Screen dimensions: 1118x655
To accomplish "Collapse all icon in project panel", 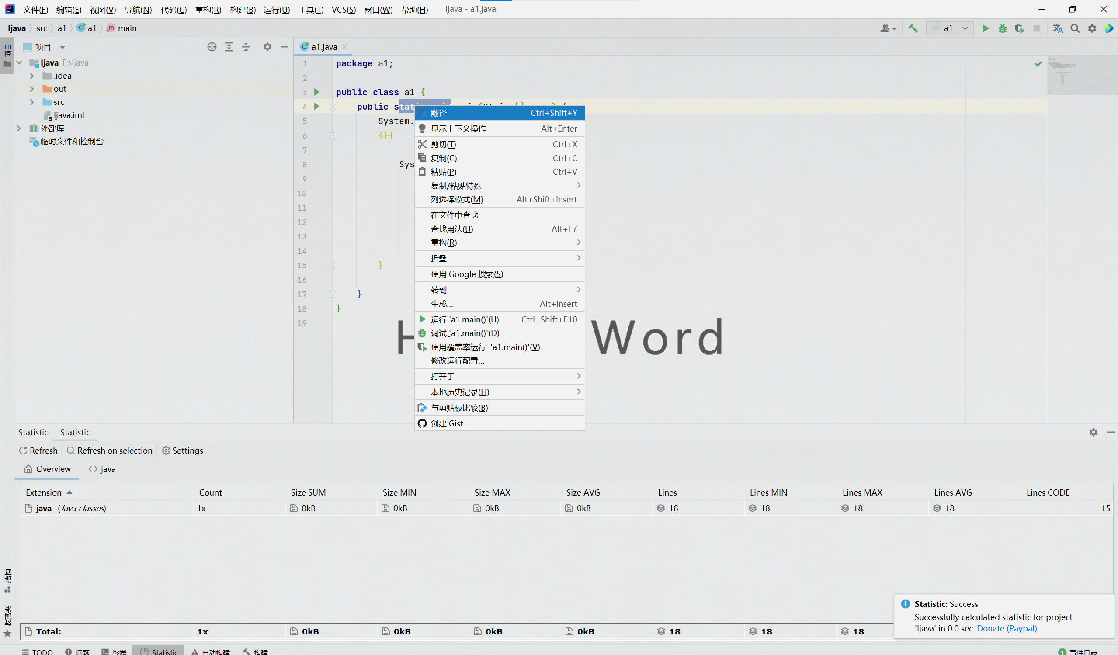I will [246, 47].
